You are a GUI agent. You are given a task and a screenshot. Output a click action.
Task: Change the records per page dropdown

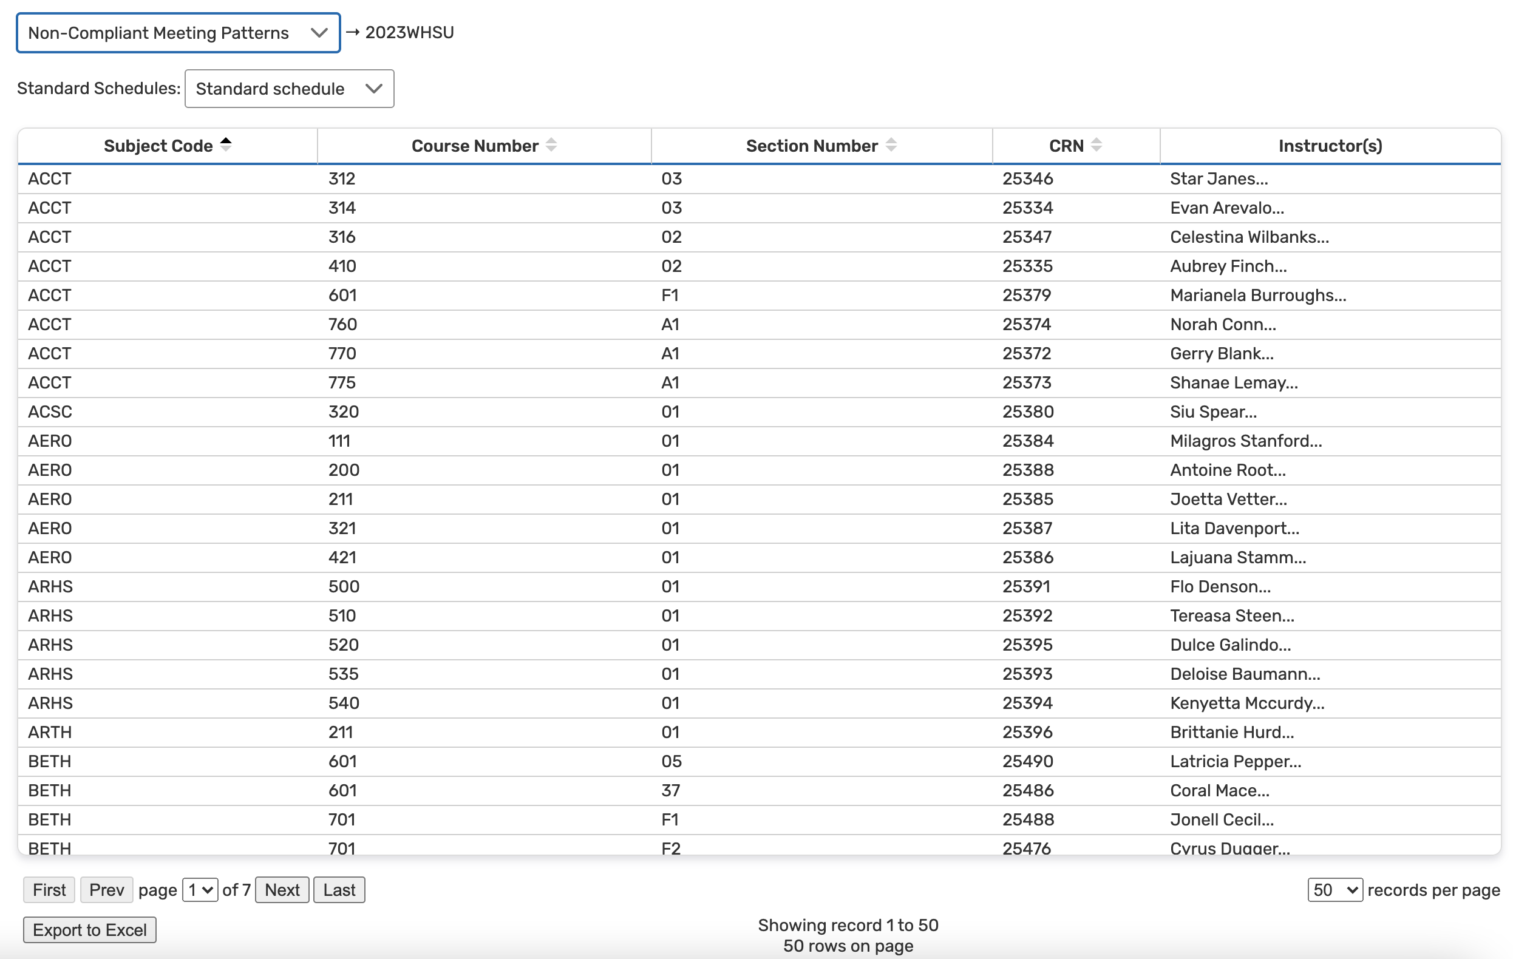pos(1334,890)
